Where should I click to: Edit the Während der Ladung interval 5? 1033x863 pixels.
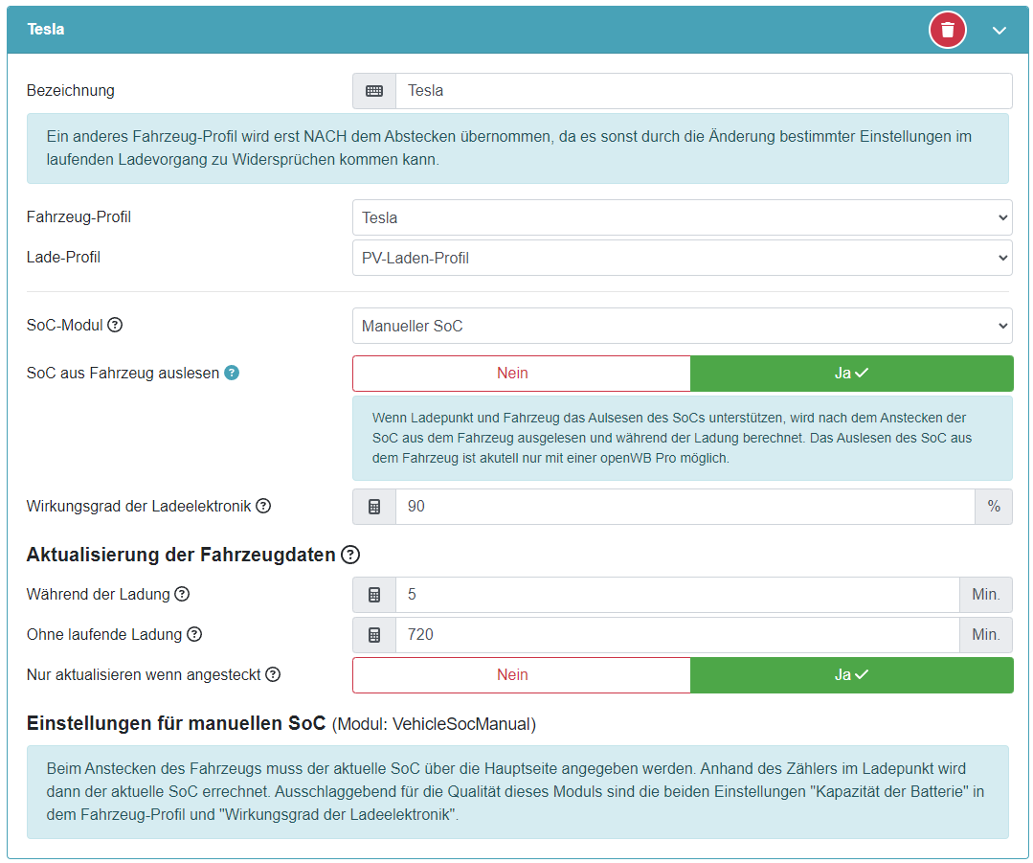677,595
